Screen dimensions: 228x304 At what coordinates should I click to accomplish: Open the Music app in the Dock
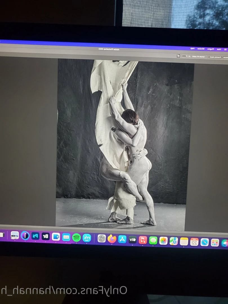[x=143, y=240]
